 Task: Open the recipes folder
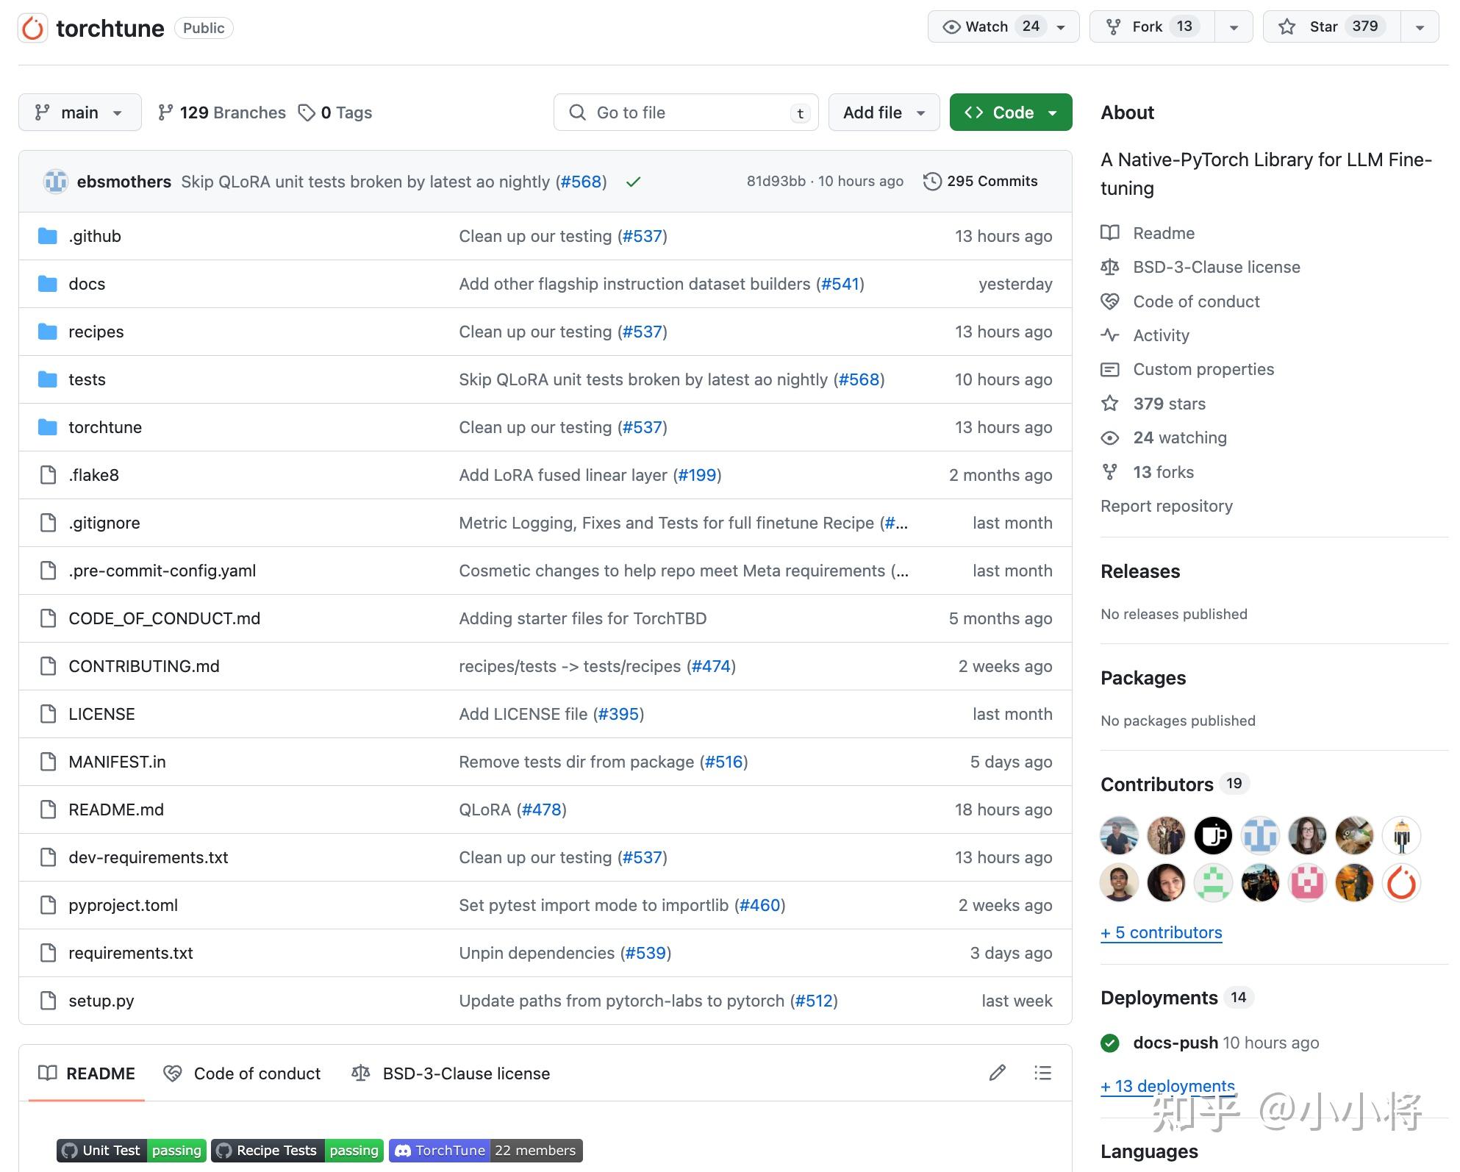point(96,332)
